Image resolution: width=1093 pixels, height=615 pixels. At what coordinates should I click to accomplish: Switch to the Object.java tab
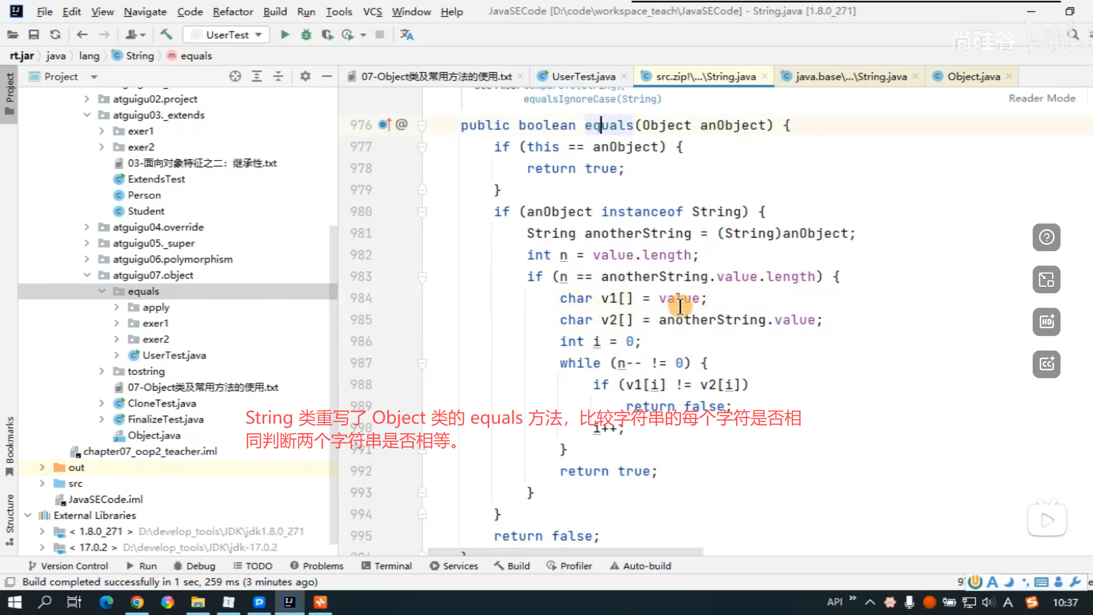coord(973,76)
